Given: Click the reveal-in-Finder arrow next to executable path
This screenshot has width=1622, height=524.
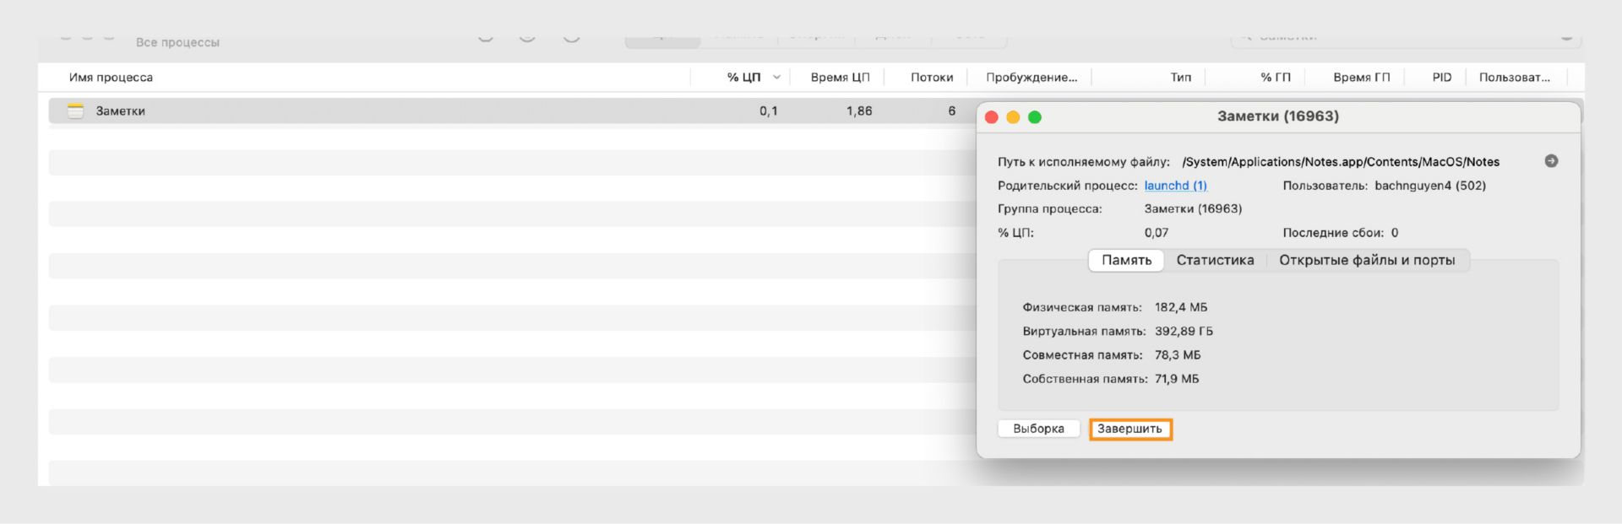Looking at the screenshot, I should [x=1551, y=161].
